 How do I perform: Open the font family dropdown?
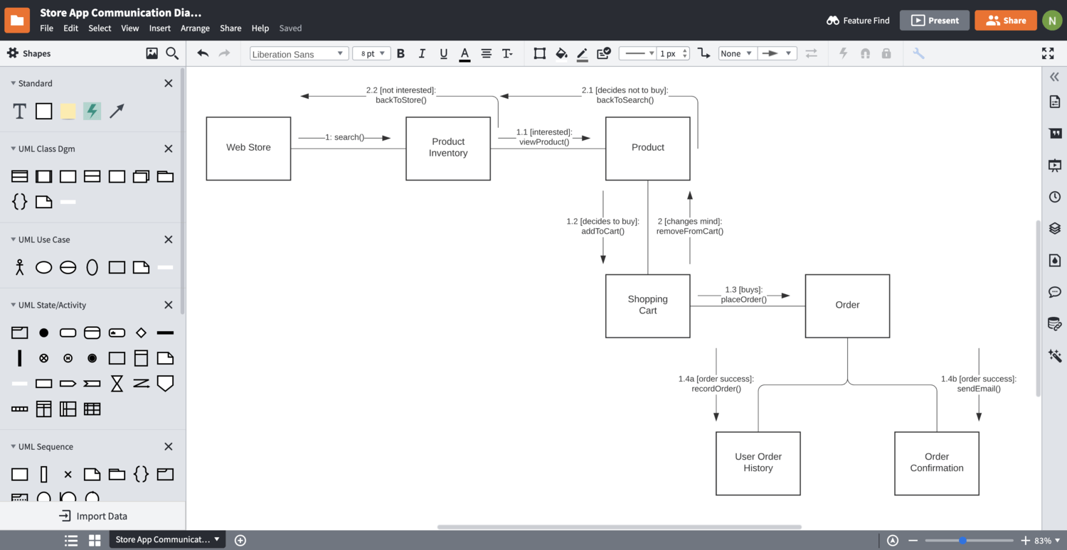pos(298,53)
